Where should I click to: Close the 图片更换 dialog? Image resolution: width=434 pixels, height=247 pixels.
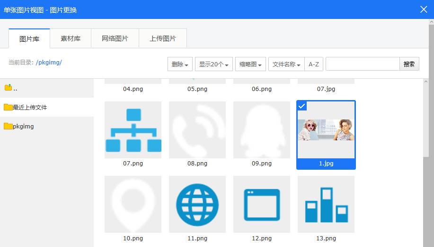tap(424, 9)
